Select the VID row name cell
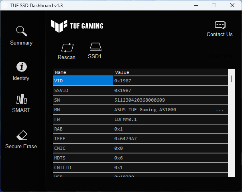Screen dimensions: 242x192 pos(83,81)
